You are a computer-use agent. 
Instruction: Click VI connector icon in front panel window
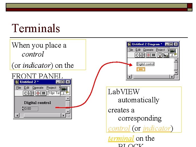click(65, 91)
